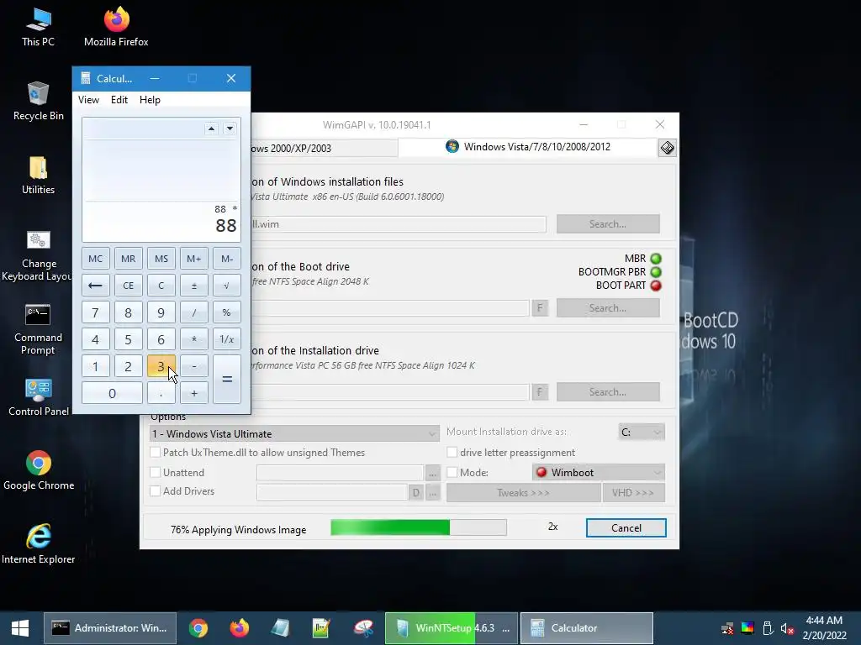Click calculator CE button

128,286
